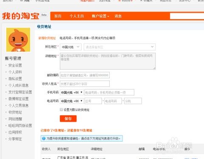
Task: Click the 收货人姓名 input field
Action: tap(85, 84)
